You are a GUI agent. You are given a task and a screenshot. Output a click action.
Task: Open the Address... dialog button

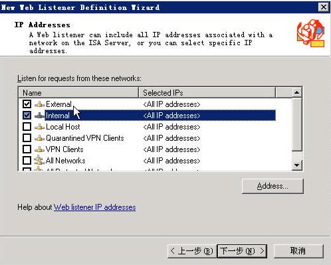coord(273,186)
